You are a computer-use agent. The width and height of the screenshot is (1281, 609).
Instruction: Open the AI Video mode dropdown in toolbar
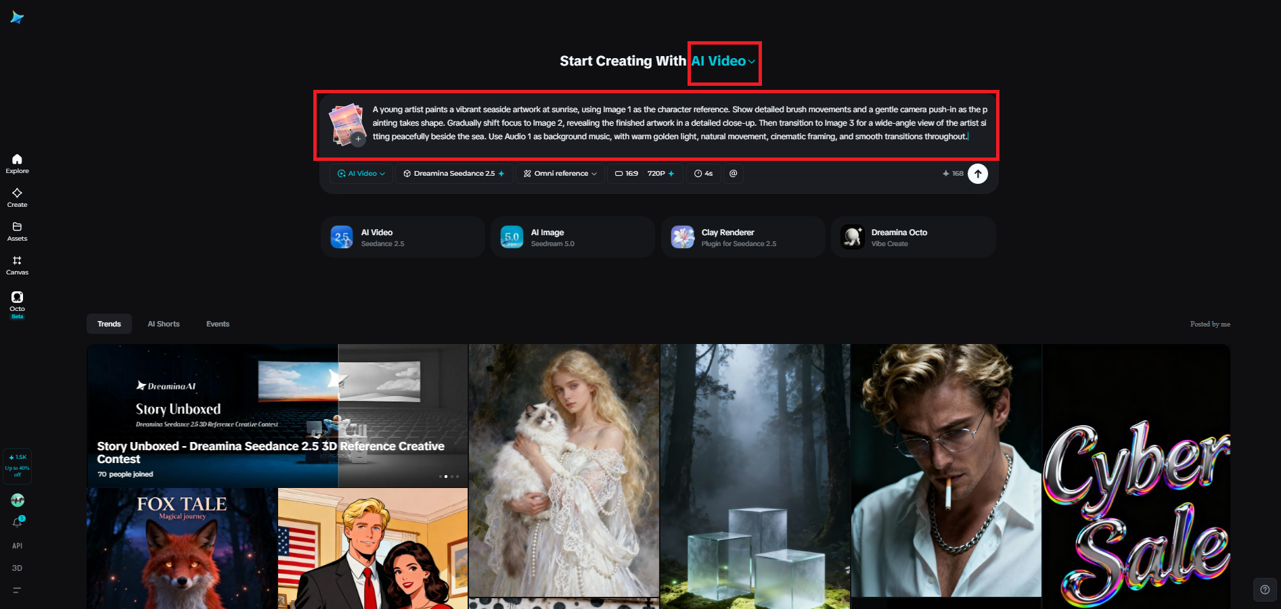coord(361,174)
